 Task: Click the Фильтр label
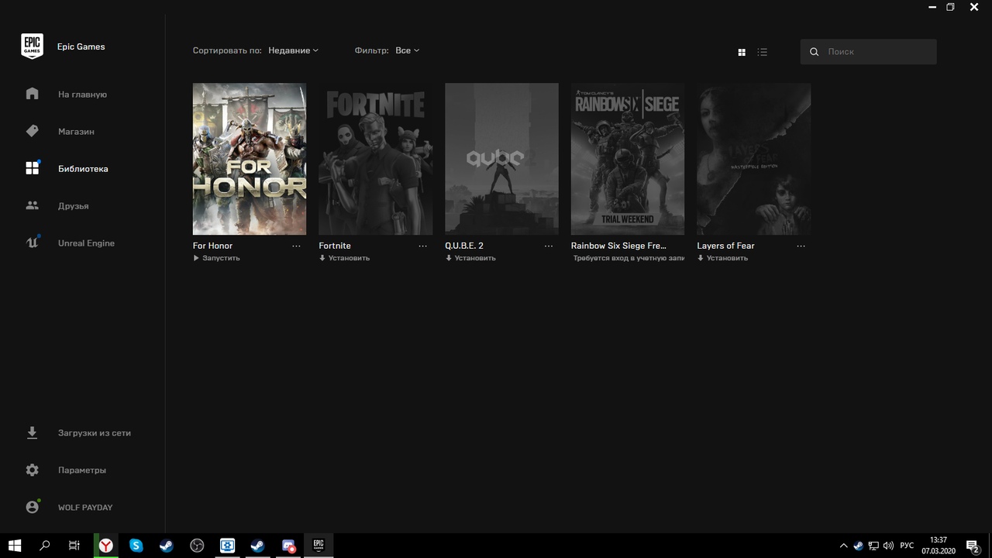point(371,50)
